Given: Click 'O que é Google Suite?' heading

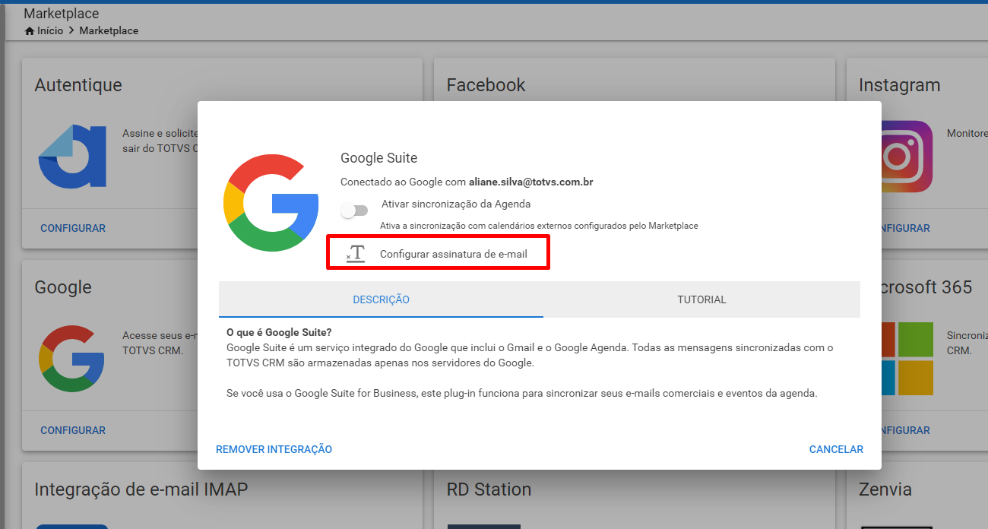Looking at the screenshot, I should pos(279,333).
